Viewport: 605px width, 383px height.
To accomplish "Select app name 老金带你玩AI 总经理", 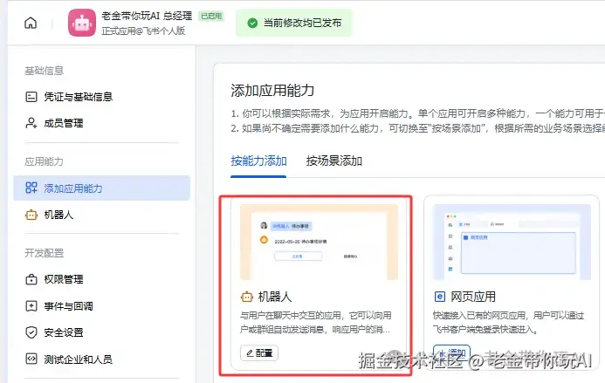I will [x=147, y=16].
